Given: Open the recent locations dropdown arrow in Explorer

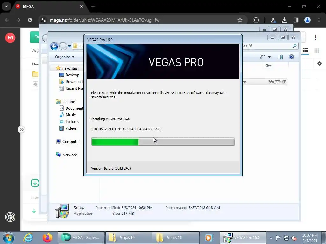Looking at the screenshot, I should 69,46.
